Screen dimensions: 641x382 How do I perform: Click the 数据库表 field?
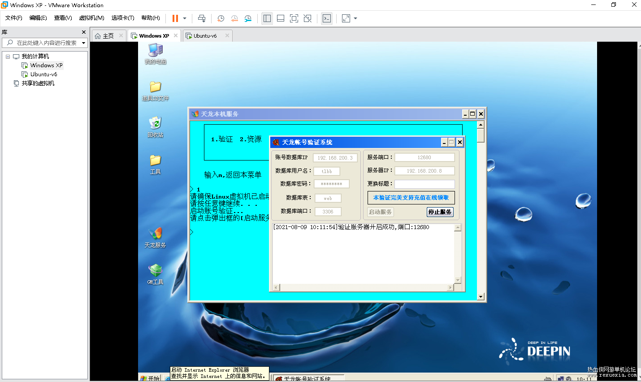pyautogui.click(x=328, y=198)
